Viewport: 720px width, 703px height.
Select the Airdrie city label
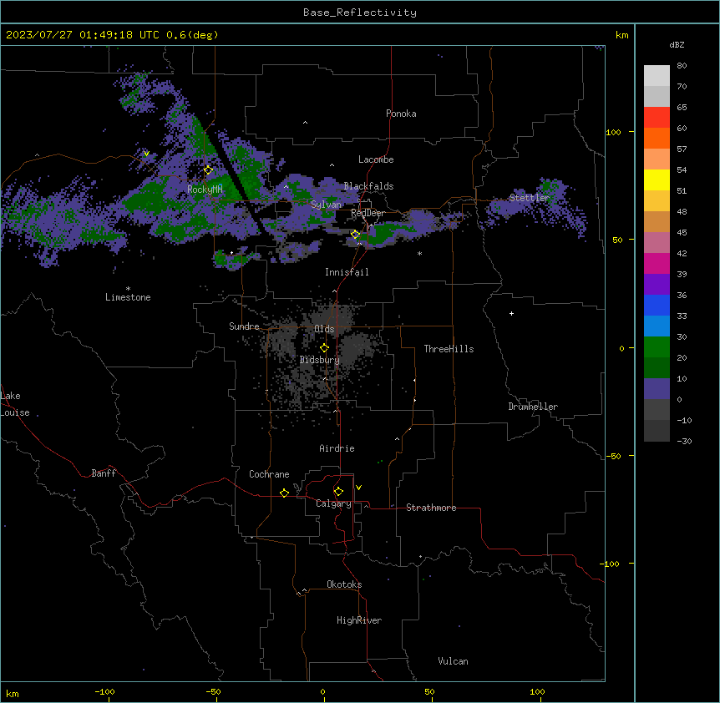(x=337, y=448)
